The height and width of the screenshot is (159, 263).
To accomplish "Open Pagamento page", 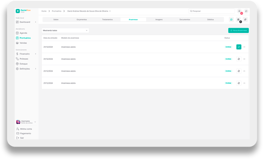I will (x=25, y=134).
